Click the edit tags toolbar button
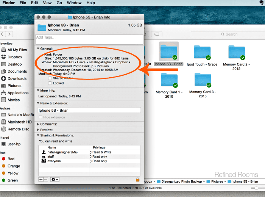 coord(157,34)
